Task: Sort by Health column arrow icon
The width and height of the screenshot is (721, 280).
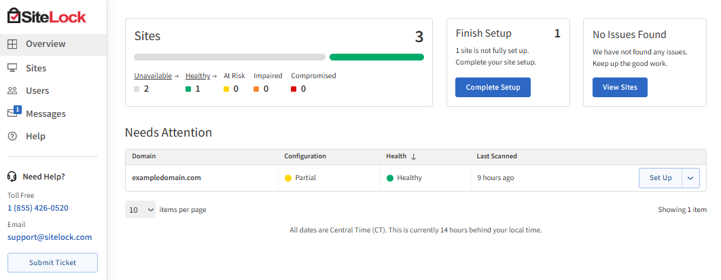Action: click(413, 156)
